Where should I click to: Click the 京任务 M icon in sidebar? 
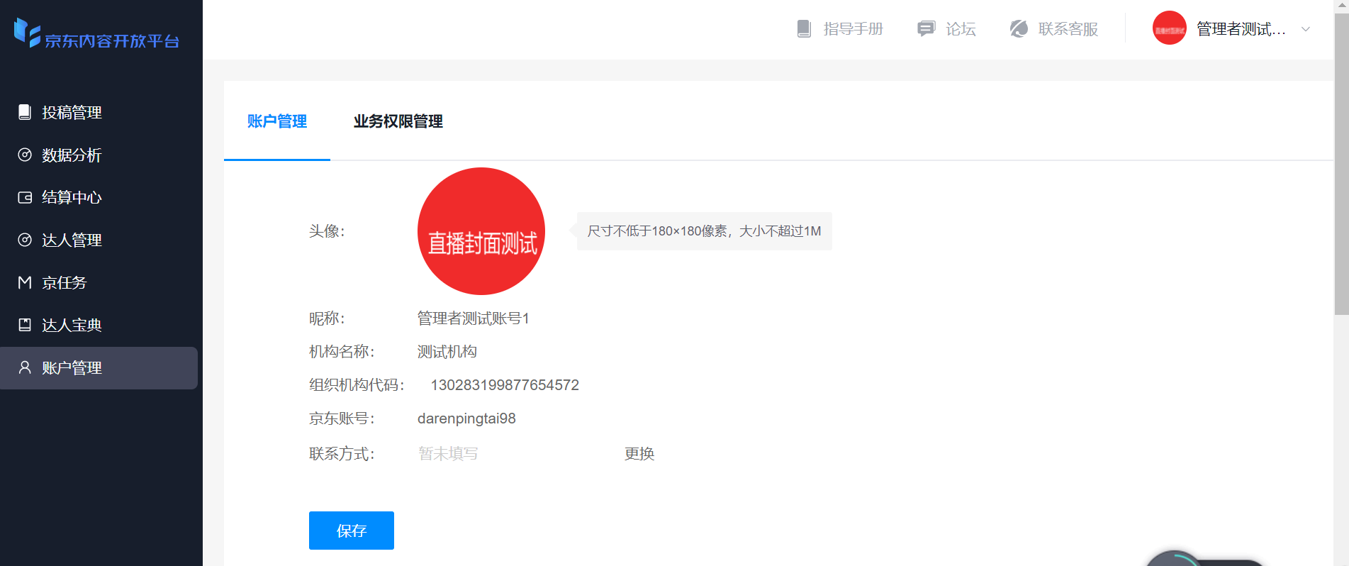pyautogui.click(x=25, y=282)
